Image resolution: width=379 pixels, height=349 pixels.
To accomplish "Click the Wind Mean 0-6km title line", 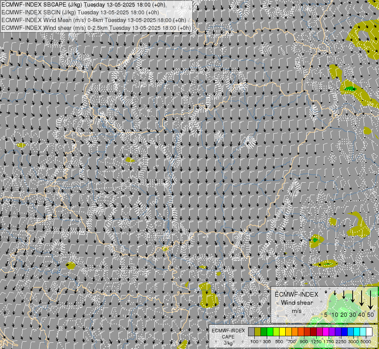I will [94, 20].
